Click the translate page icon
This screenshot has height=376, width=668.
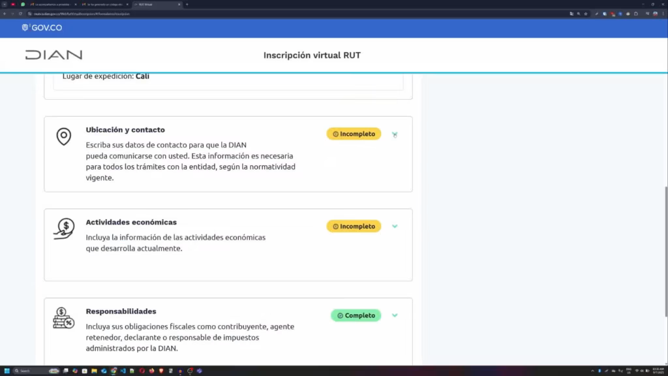pyautogui.click(x=571, y=14)
